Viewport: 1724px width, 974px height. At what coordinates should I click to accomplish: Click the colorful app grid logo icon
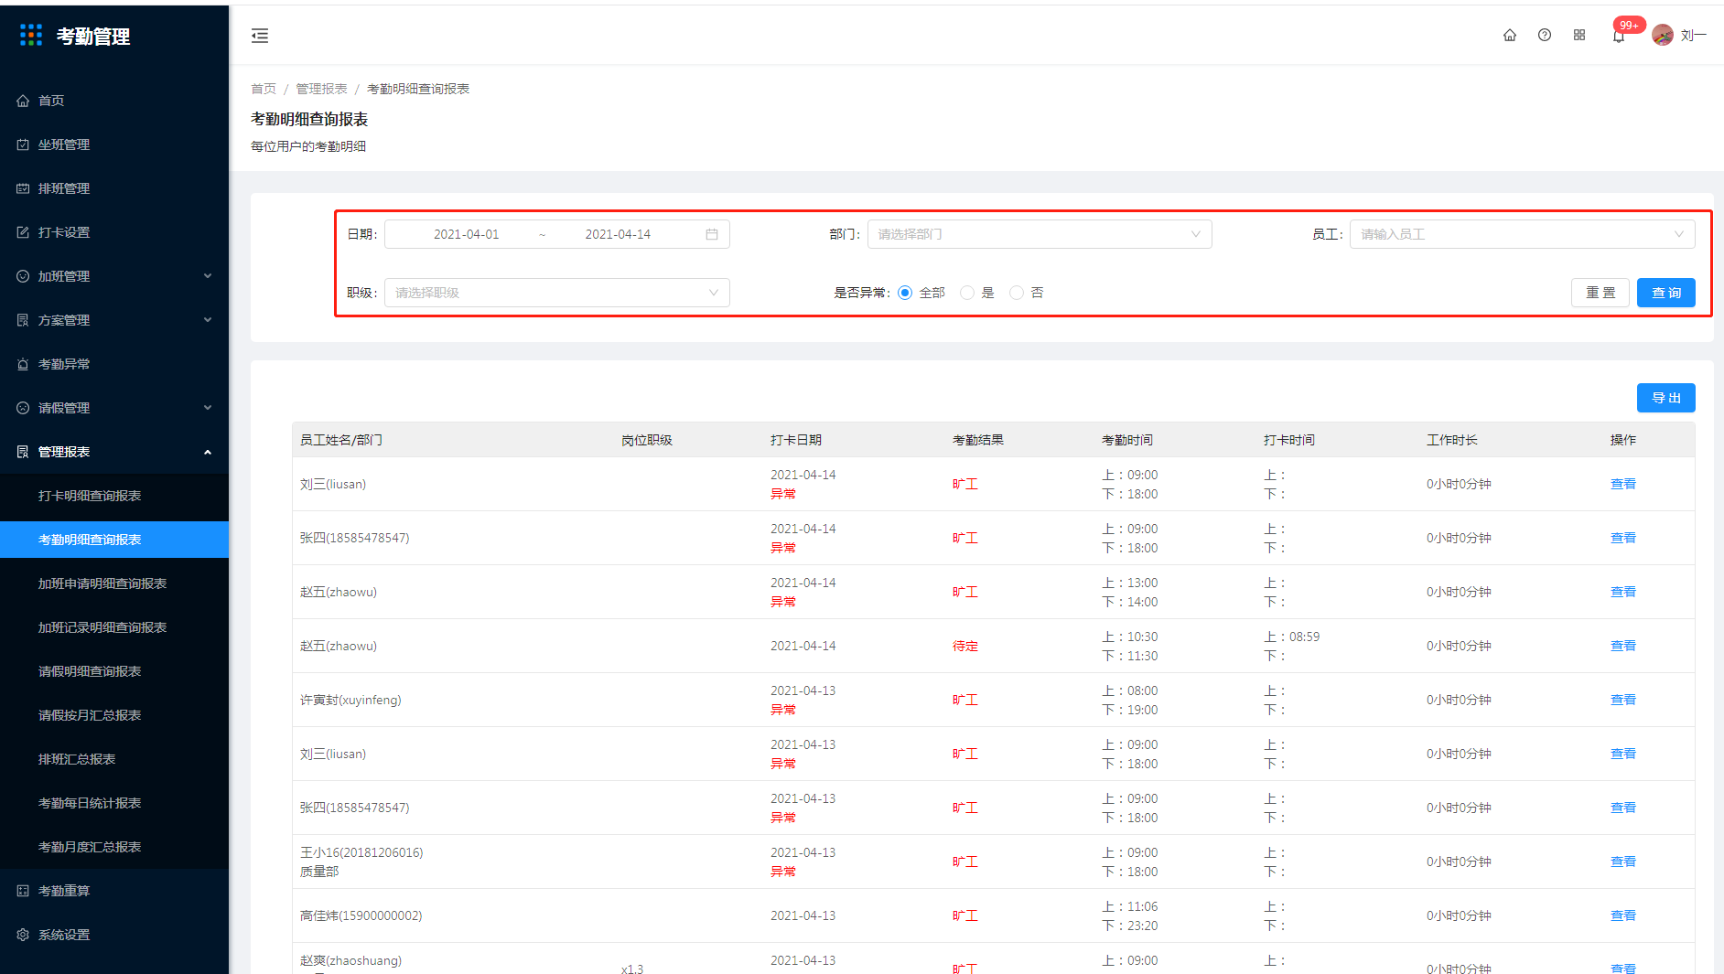[x=31, y=36]
